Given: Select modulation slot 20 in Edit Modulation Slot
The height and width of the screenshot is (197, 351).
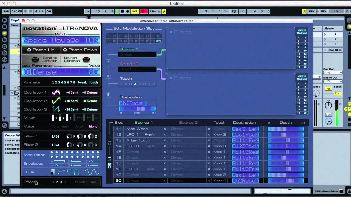Looking at the screenshot, I should pyautogui.click(x=158, y=41).
